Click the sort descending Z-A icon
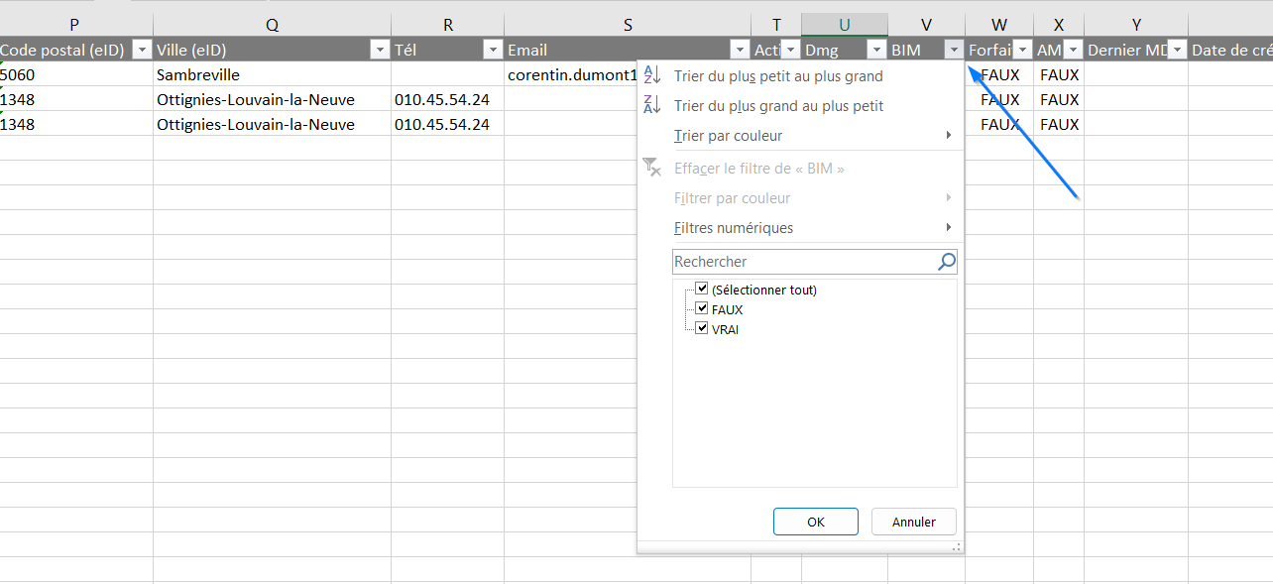1273x584 pixels. (651, 105)
